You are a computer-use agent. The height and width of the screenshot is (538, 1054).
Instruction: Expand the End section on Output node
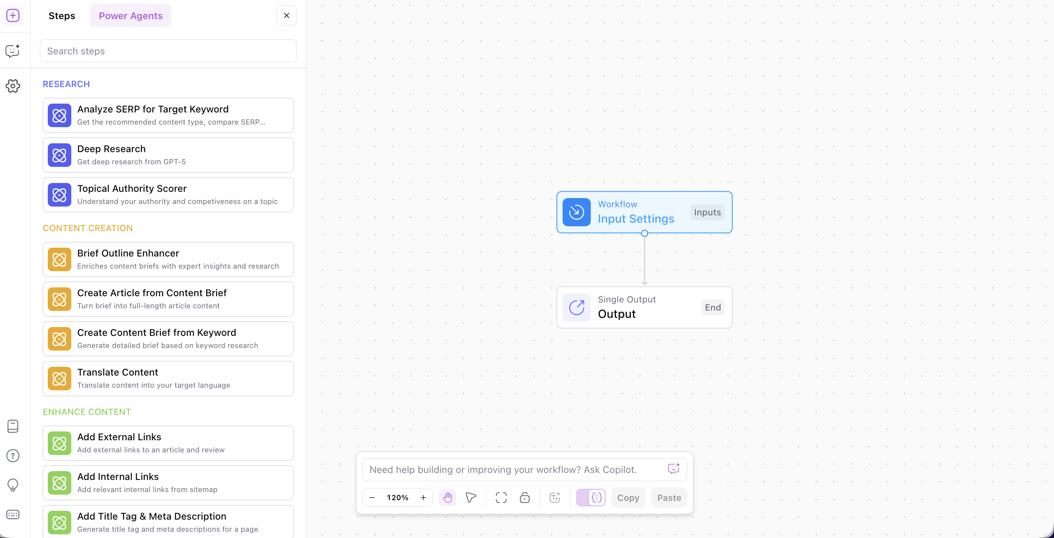point(713,307)
